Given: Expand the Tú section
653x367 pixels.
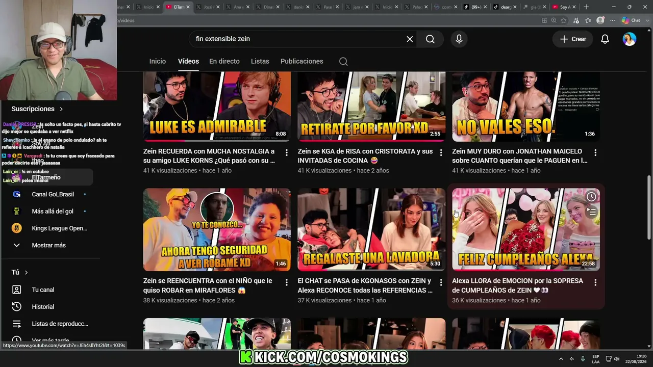Looking at the screenshot, I should (20, 272).
